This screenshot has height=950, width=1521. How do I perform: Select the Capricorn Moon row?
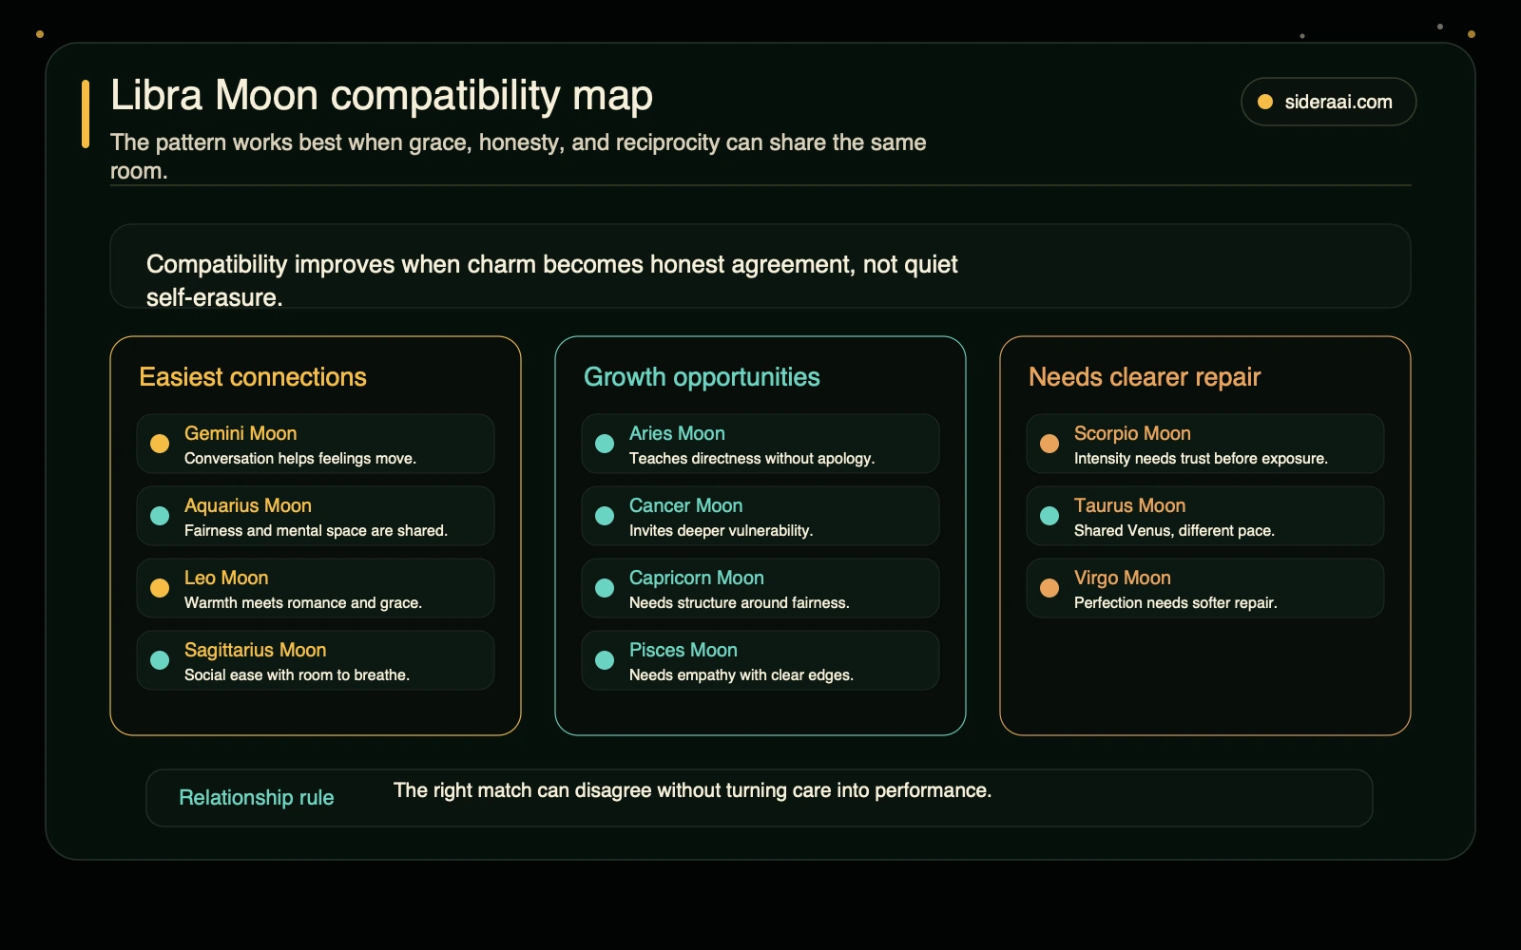(760, 588)
